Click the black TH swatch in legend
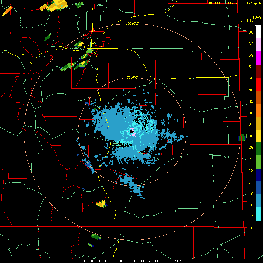Image resolution: width=263 pixels, height=263 pixels. pos(258,227)
